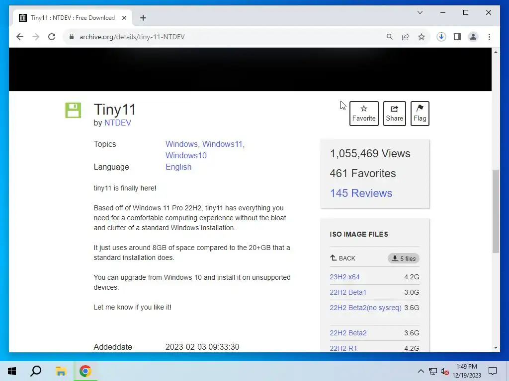
Task: Close the Tiny11 tab
Action: pyautogui.click(x=124, y=18)
